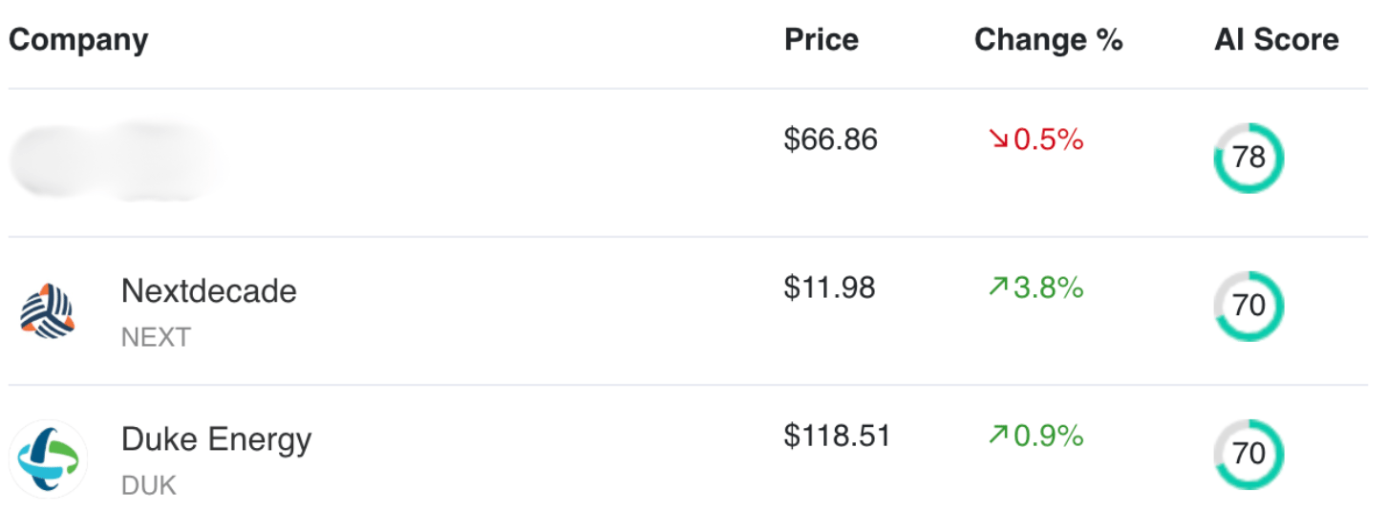Click the $66.86 price value
The image size is (1387, 512).
click(831, 140)
